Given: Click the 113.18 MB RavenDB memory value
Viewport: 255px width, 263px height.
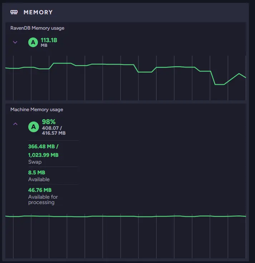Looking at the screenshot, I should coord(49,40).
